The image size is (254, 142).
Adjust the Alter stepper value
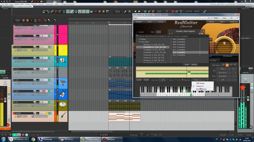click(x=158, y=32)
